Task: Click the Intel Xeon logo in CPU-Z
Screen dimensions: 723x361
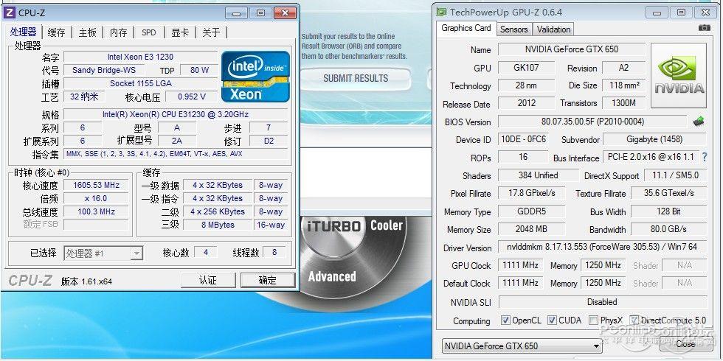Action: (255, 77)
